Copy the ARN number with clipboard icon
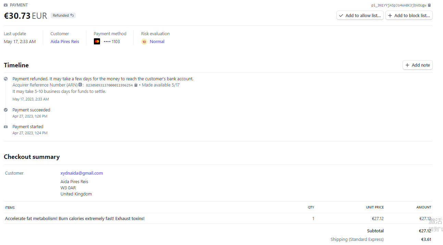Viewport: 443px width, 245px height. click(136, 85)
